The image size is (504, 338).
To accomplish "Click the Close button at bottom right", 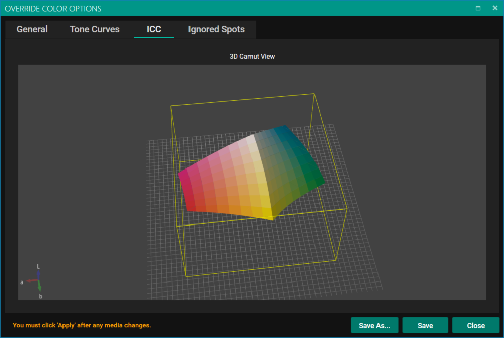I will [475, 325].
